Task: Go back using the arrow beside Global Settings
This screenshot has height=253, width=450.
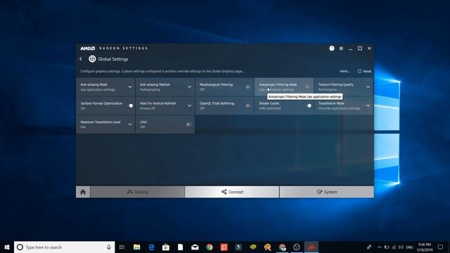Action: (81, 59)
